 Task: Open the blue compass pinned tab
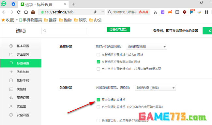point(13,4)
